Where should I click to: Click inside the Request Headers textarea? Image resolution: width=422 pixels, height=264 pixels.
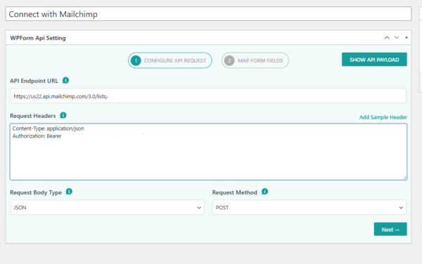coord(208,152)
